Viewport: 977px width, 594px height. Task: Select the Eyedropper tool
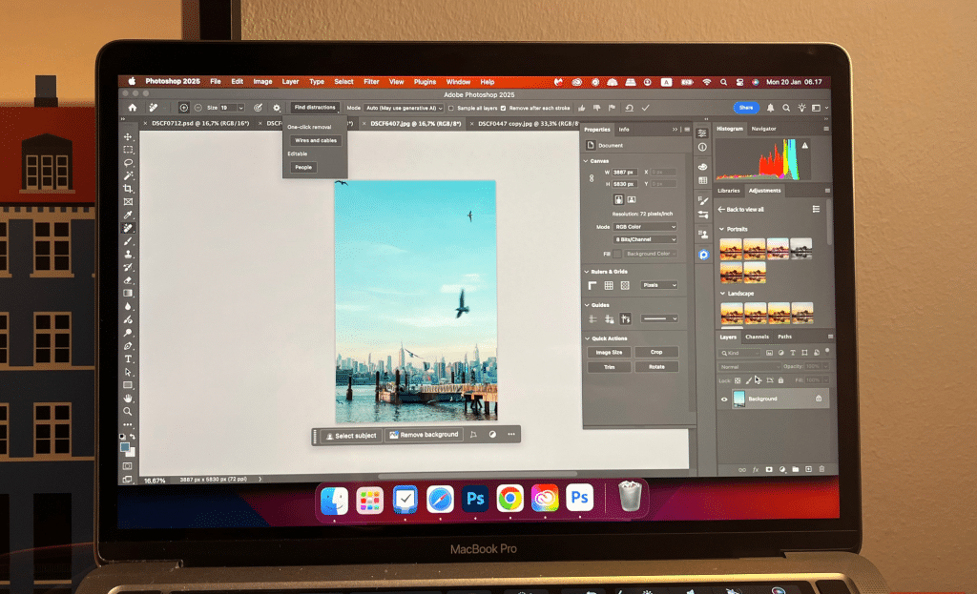pos(128,215)
